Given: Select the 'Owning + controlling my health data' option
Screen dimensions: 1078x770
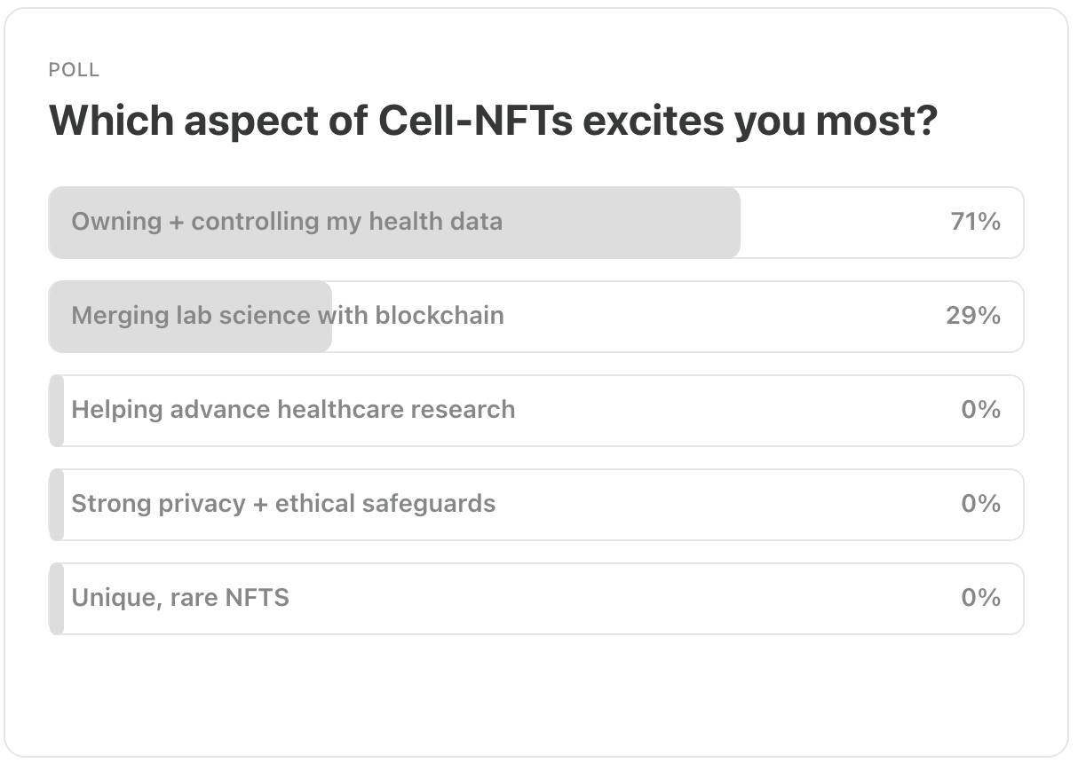Looking at the screenshot, I should tap(536, 223).
